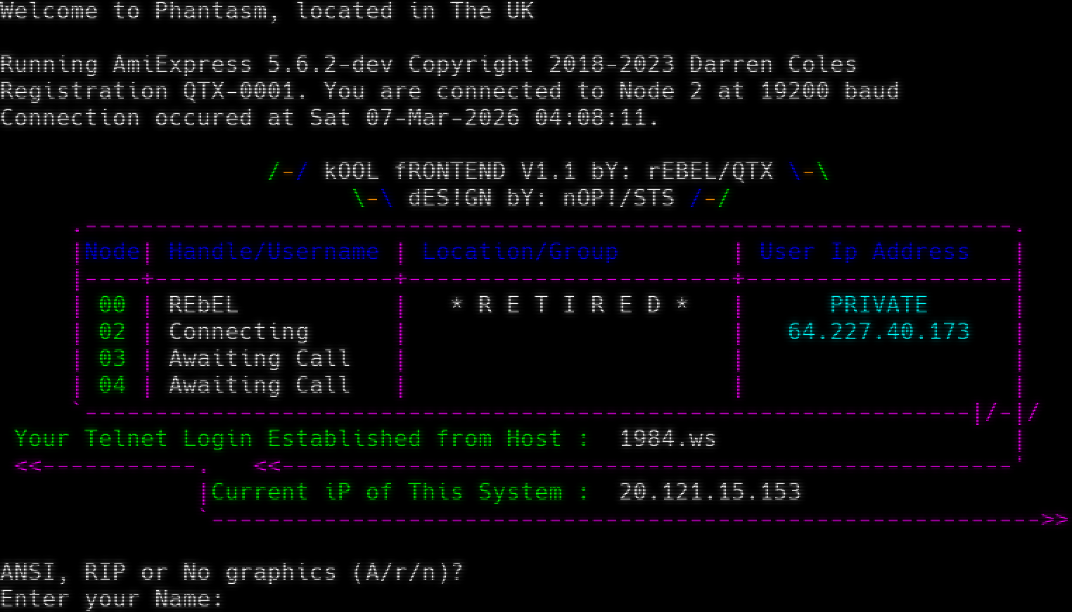Select the "Connecting" status on node 02
1072x612 pixels.
tap(238, 331)
